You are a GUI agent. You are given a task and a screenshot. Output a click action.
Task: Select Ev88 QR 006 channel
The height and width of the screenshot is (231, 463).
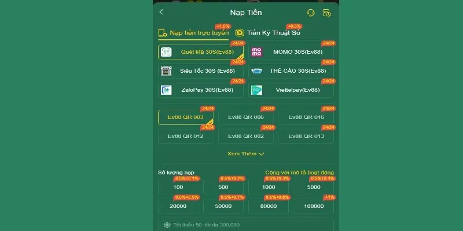coord(246,117)
